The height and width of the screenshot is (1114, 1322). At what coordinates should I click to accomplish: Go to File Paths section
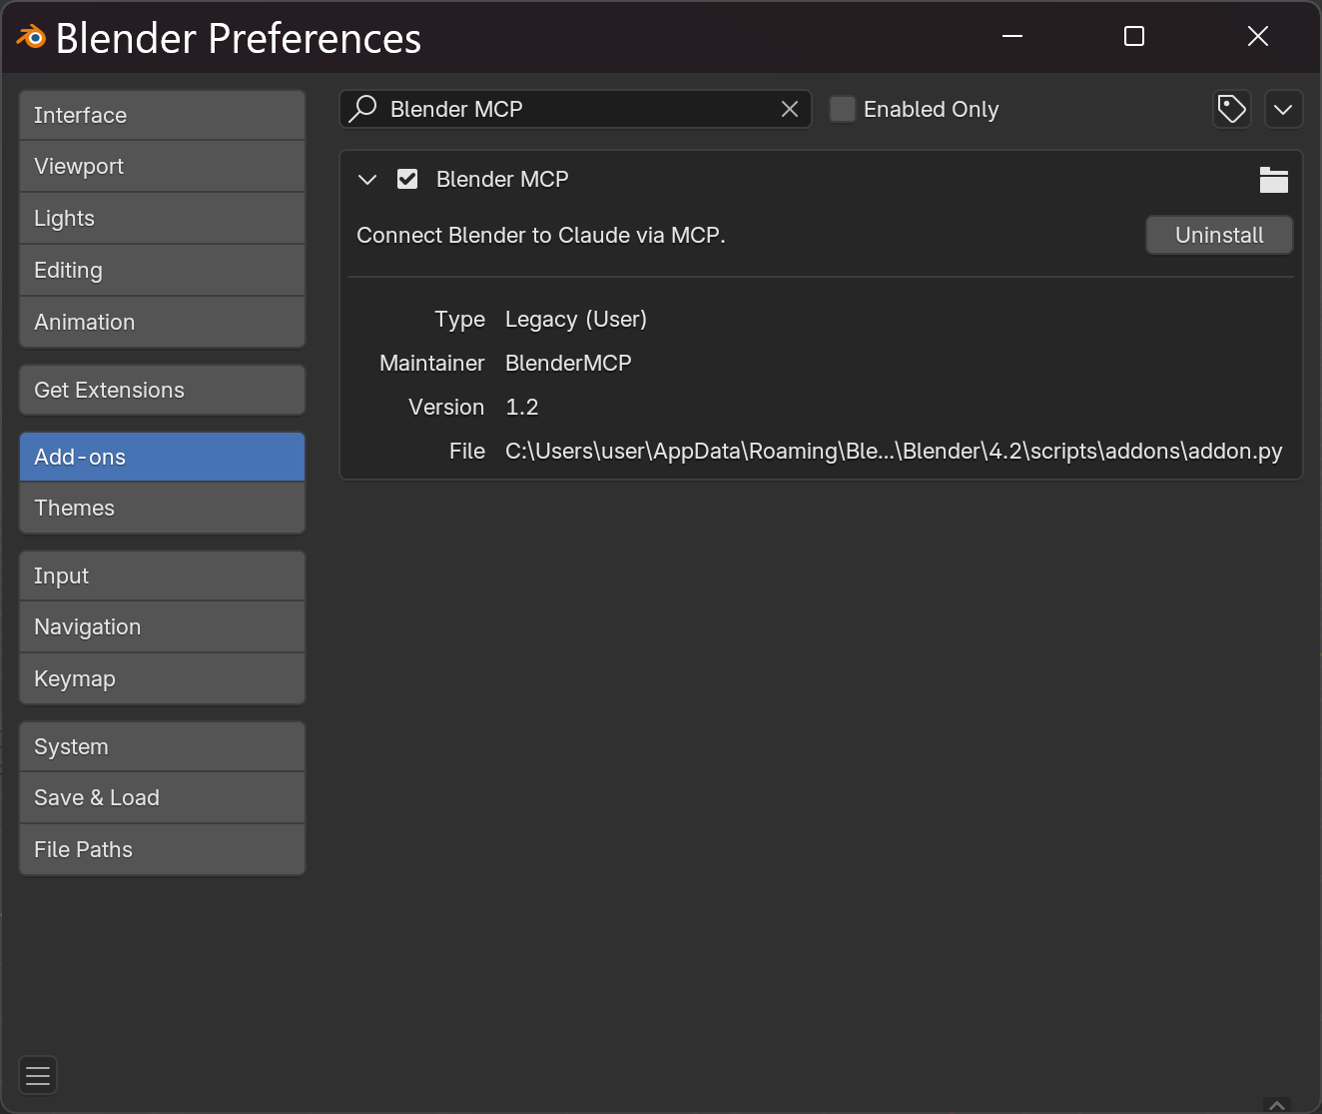[x=162, y=849]
